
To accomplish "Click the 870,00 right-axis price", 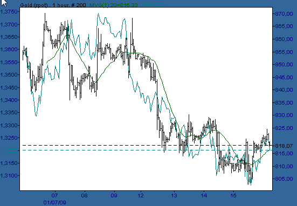I will (x=284, y=13).
